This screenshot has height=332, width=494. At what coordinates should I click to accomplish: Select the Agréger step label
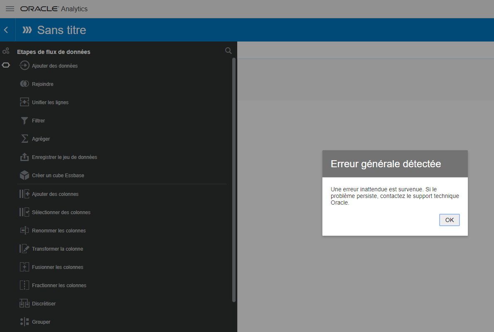tap(41, 139)
